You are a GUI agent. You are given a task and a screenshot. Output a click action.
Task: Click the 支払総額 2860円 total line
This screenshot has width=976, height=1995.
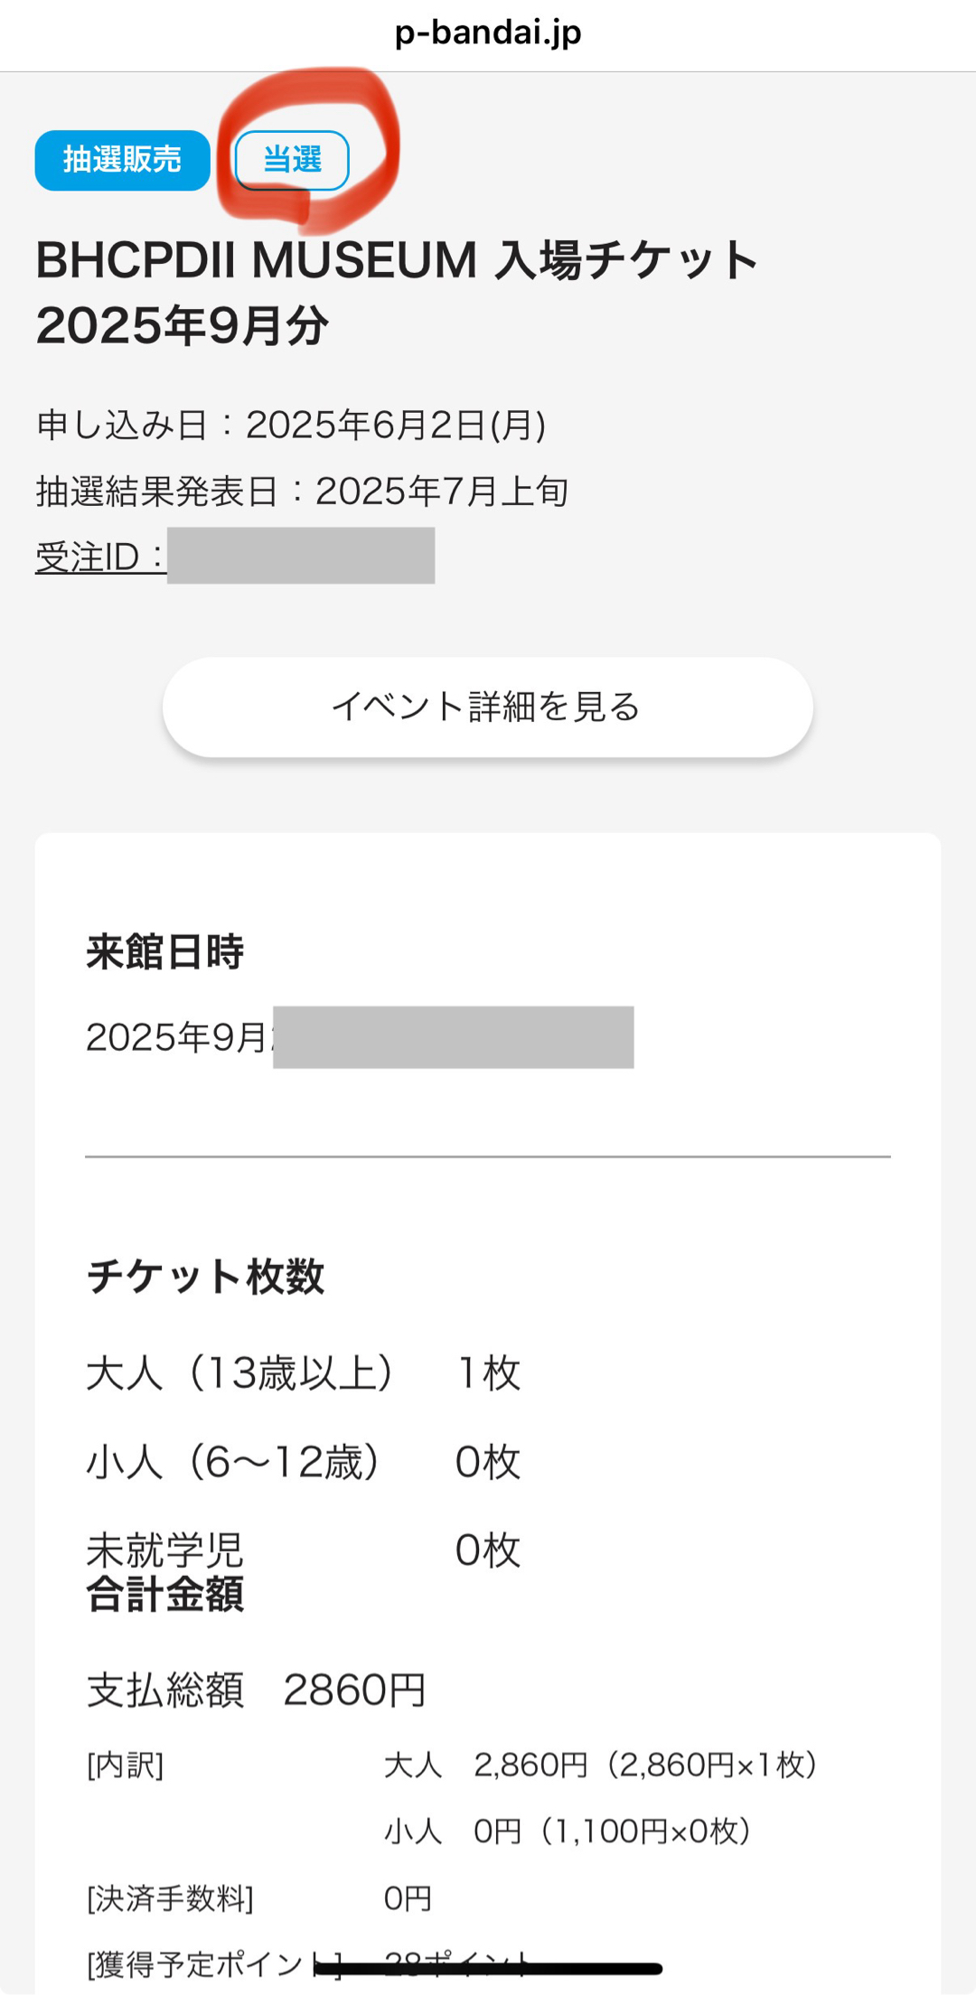click(257, 1690)
